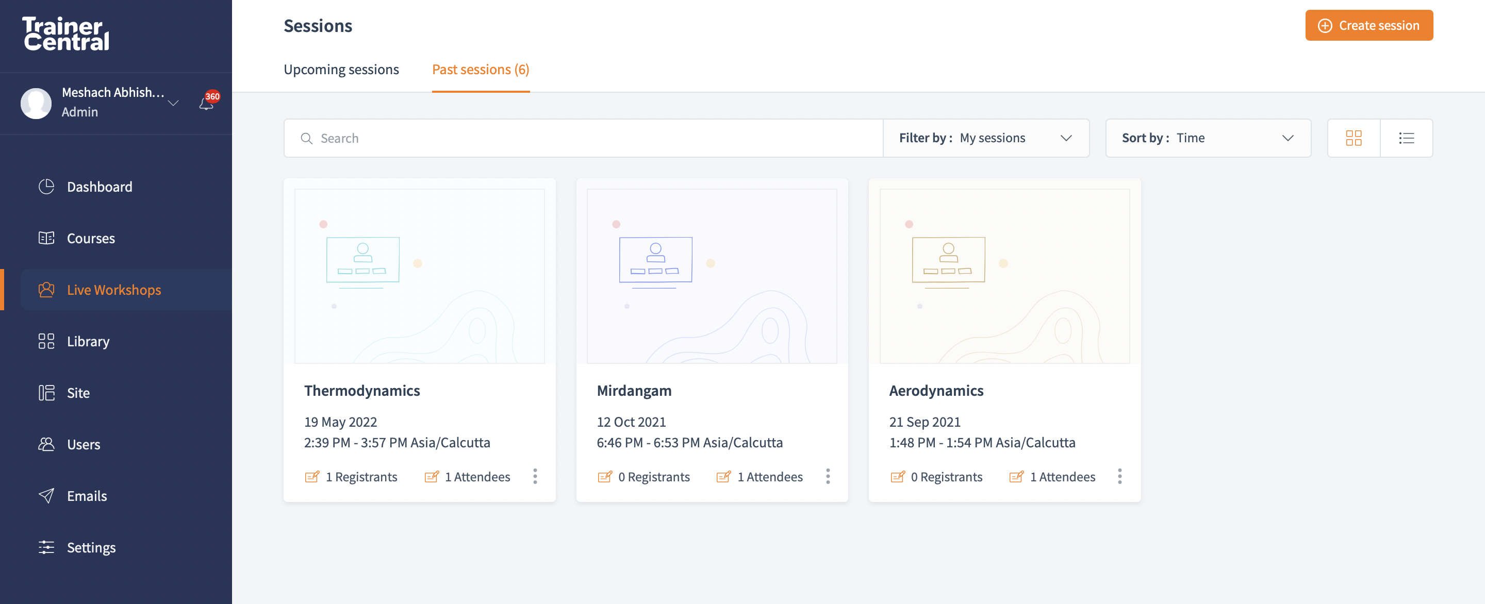Click the Emails paper plane icon
This screenshot has height=604, width=1485.
(x=46, y=496)
